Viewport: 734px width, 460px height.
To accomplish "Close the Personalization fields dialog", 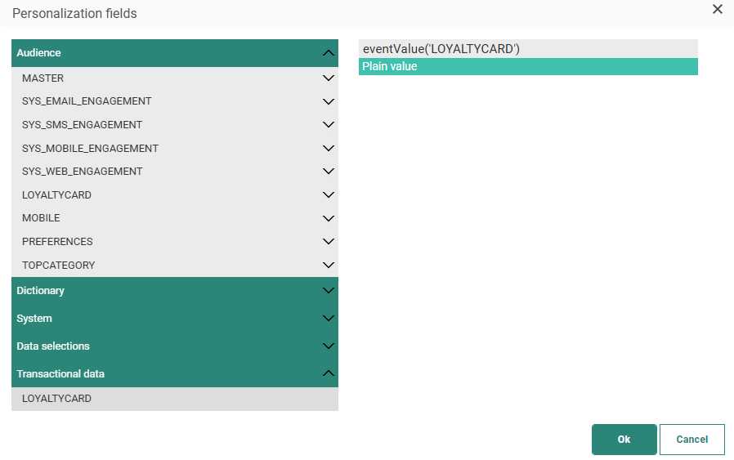I will pyautogui.click(x=717, y=10).
